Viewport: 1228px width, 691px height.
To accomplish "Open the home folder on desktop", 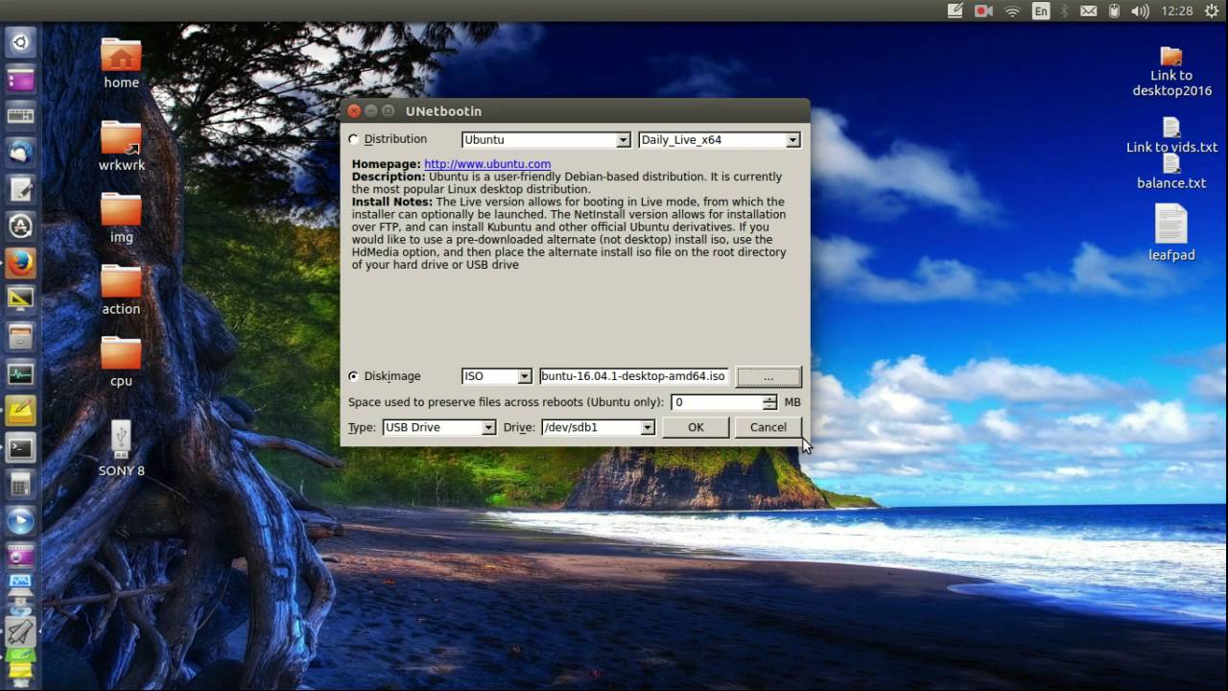I will tap(121, 63).
